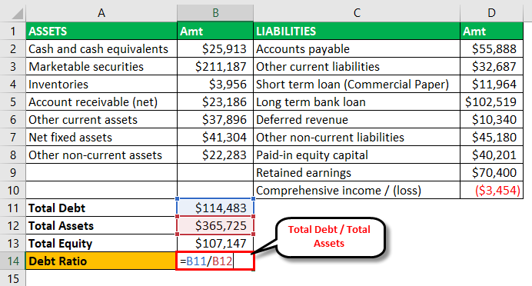Select the $22,283 cell
Screen dimensions: 532x286
point(215,155)
